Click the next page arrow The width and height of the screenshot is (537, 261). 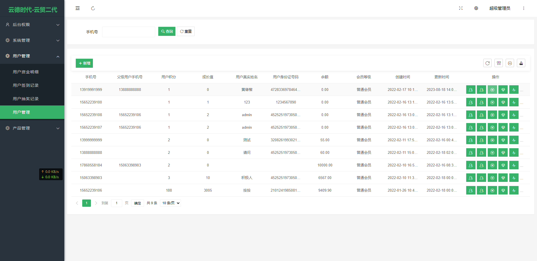click(96, 203)
